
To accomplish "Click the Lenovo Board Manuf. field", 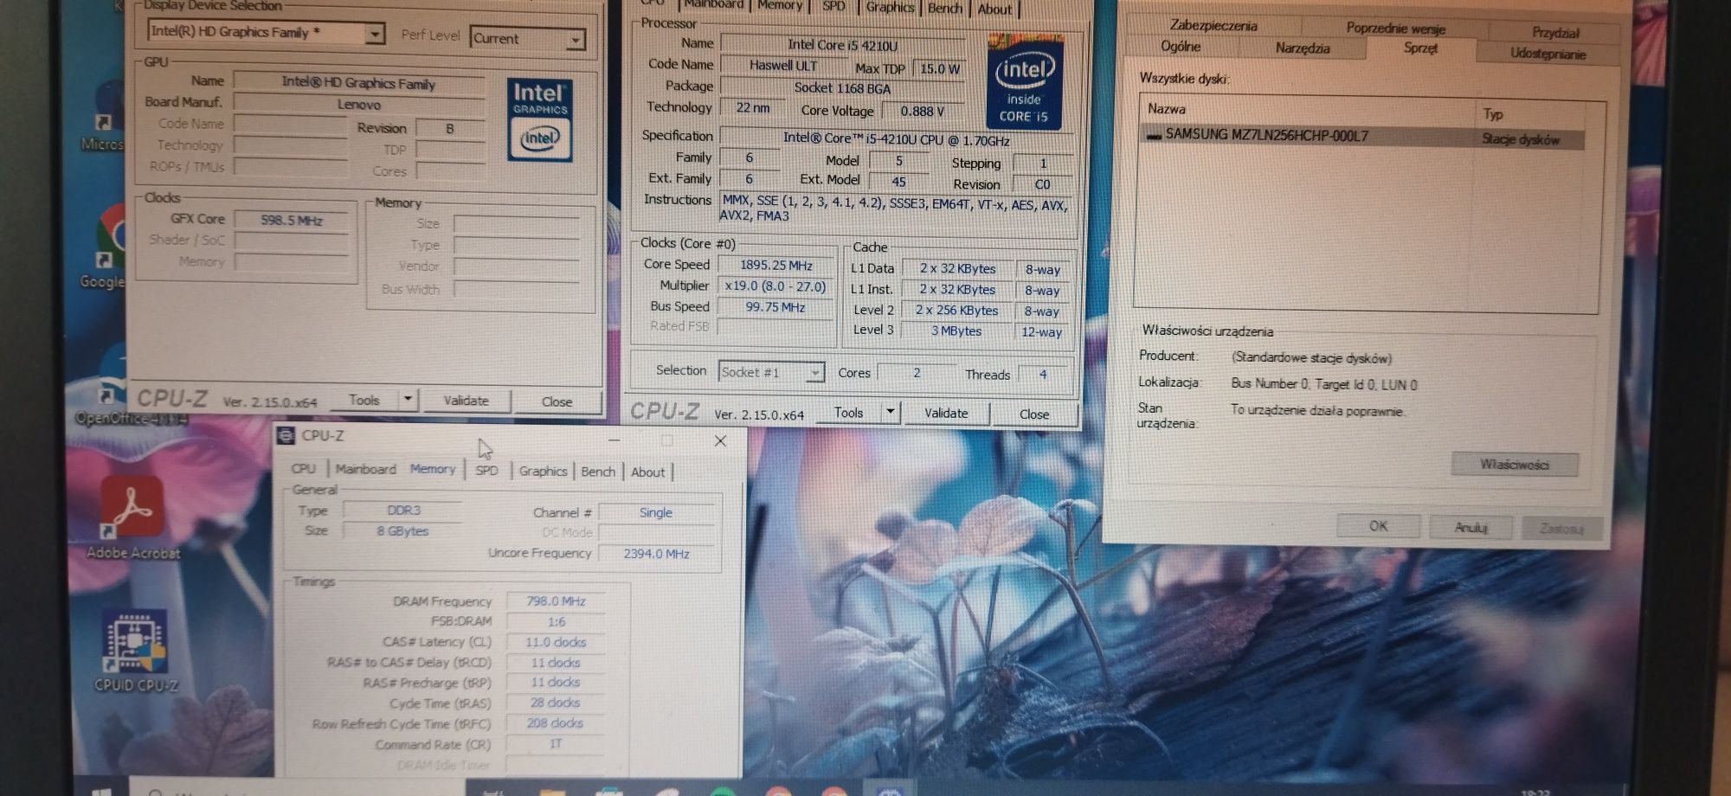I will point(359,105).
